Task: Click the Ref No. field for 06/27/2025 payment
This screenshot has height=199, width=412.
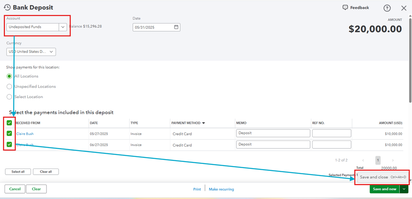Action: (332, 144)
